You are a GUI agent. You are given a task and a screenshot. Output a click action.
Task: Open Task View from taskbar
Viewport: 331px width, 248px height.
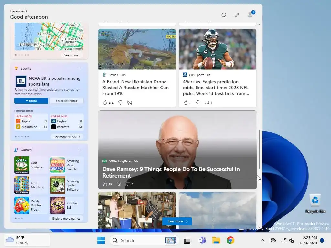coord(187,240)
